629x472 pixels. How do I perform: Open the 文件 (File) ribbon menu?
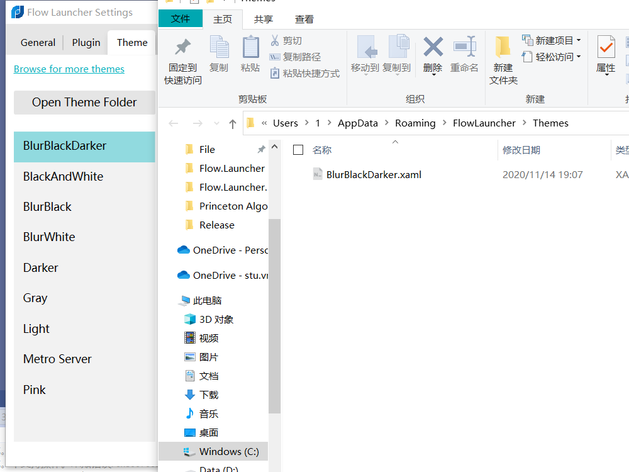(181, 18)
